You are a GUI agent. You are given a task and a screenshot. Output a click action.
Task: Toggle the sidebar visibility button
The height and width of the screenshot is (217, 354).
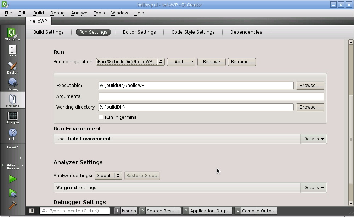pos(32,211)
